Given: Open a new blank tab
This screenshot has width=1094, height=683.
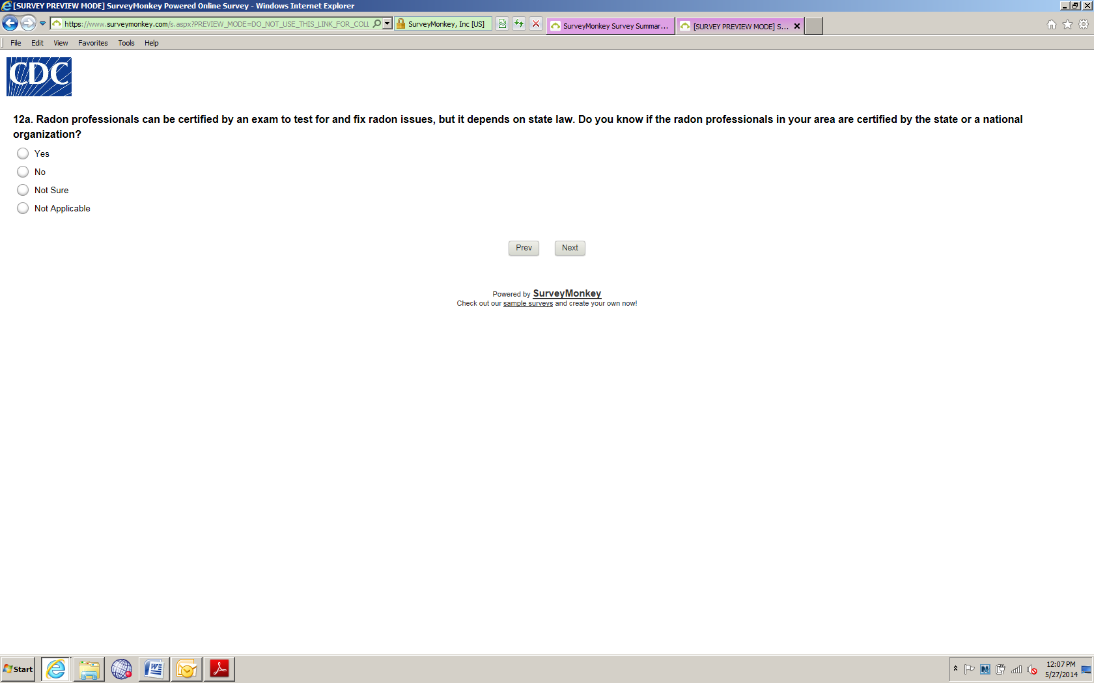Looking at the screenshot, I should click(x=814, y=26).
